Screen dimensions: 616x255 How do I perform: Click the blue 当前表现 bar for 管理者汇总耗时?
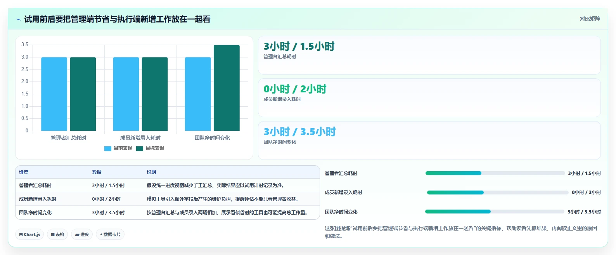(54, 94)
